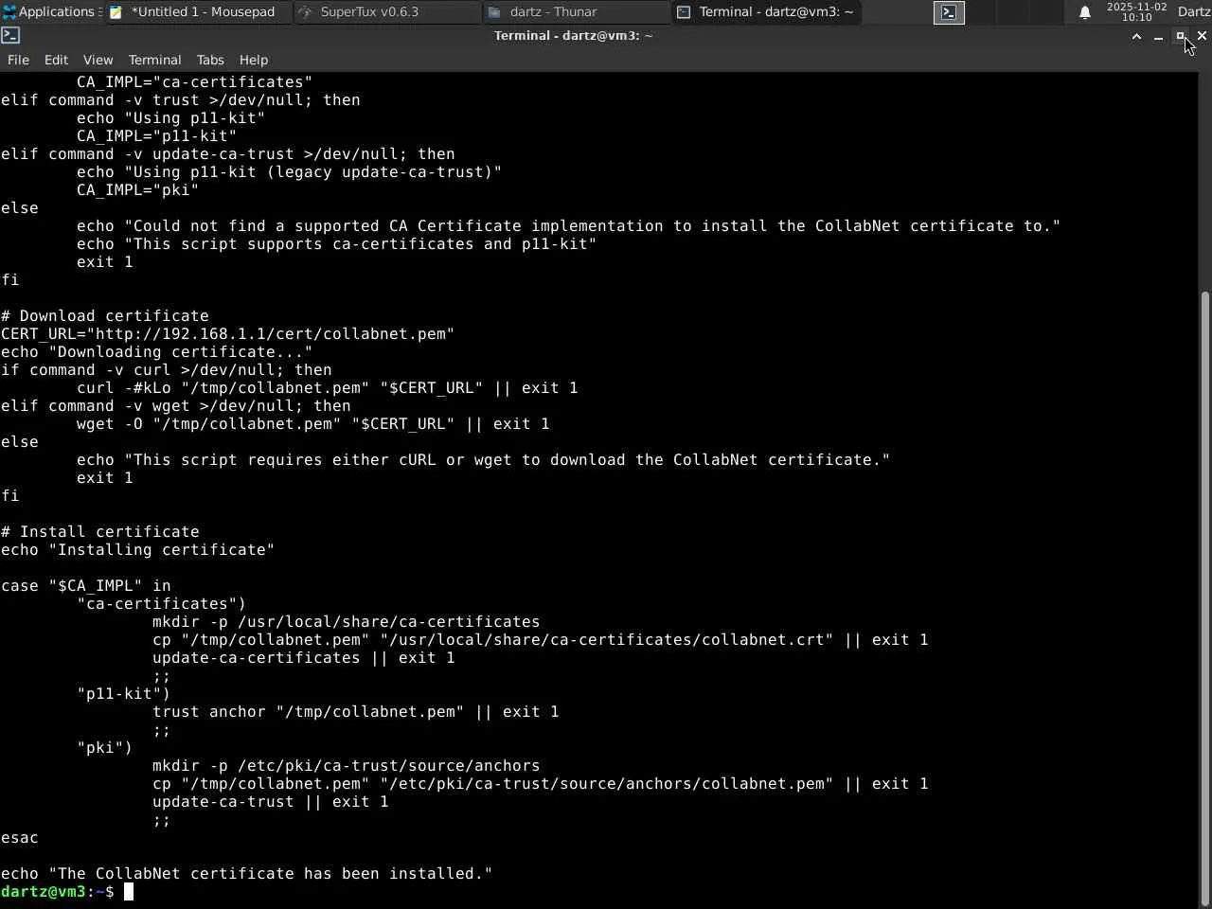1212x909 pixels.
Task: Click the terminal window menu icon
Action: (10, 35)
